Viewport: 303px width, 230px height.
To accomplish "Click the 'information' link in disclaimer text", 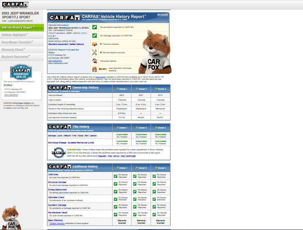I will (x=101, y=77).
